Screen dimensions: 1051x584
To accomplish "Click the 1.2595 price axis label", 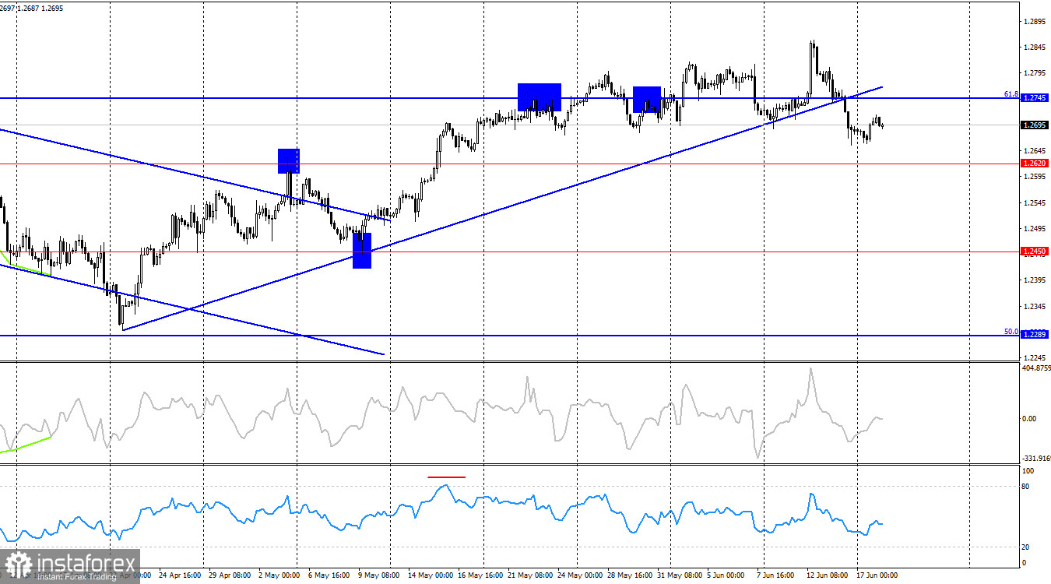I will coord(1035,177).
